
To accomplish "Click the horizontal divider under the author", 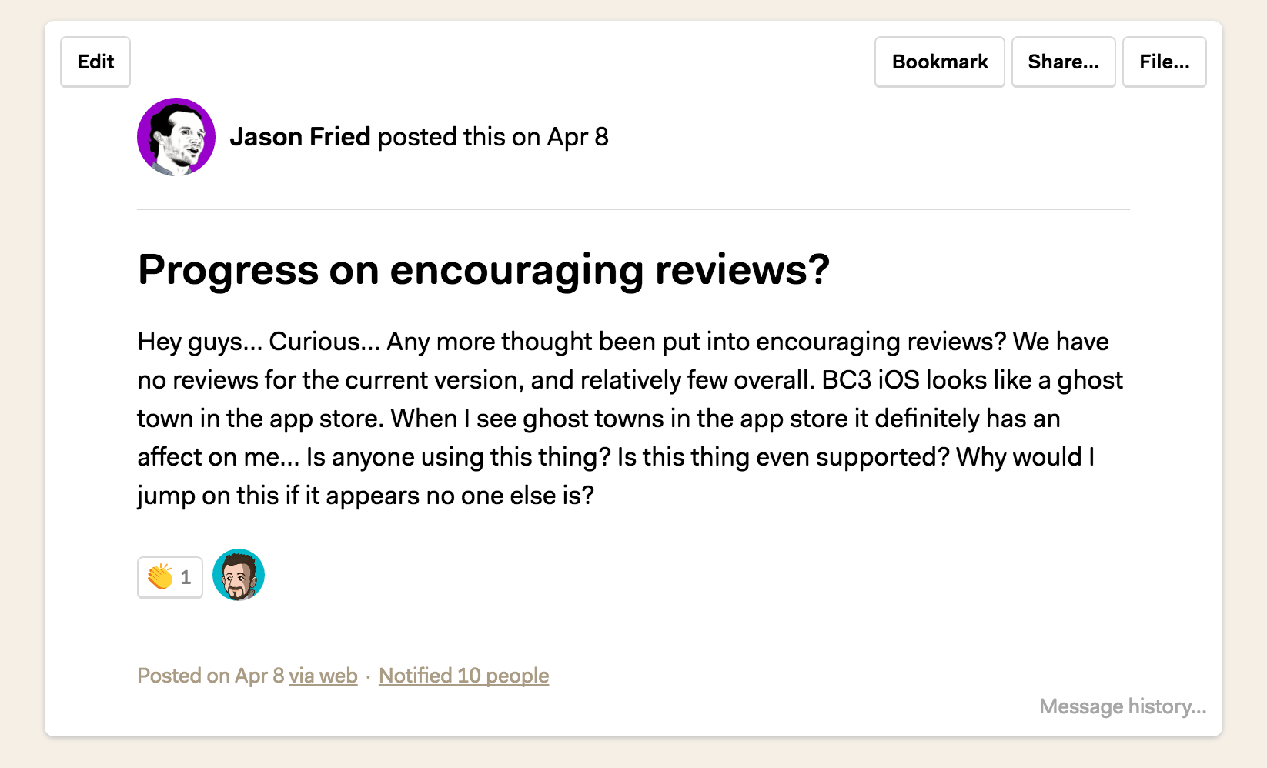I will (x=633, y=209).
